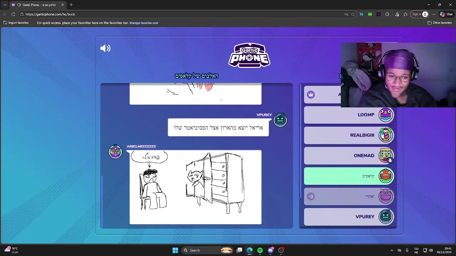Open ONEMAD's album row
The image size is (456, 256).
[349, 155]
